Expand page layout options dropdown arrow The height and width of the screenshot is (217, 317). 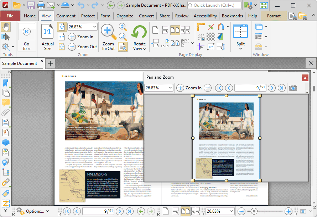192,43
